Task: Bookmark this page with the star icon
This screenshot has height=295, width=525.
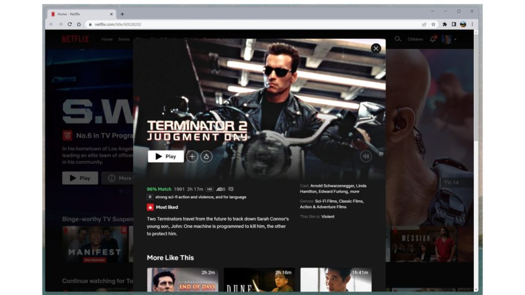Action: tap(433, 25)
